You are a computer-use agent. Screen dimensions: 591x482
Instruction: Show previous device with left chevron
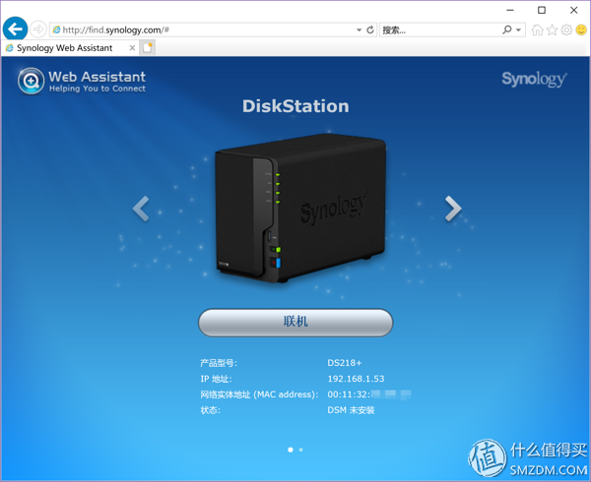(141, 209)
